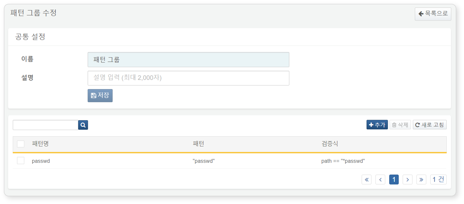
Task: Select page 1 in pagination
Action: [394, 180]
